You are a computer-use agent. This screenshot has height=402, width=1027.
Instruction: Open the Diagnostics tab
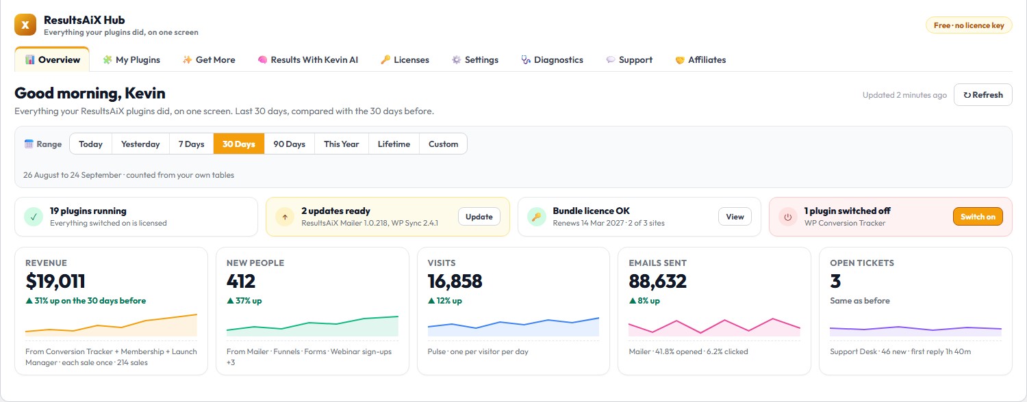[x=552, y=59]
